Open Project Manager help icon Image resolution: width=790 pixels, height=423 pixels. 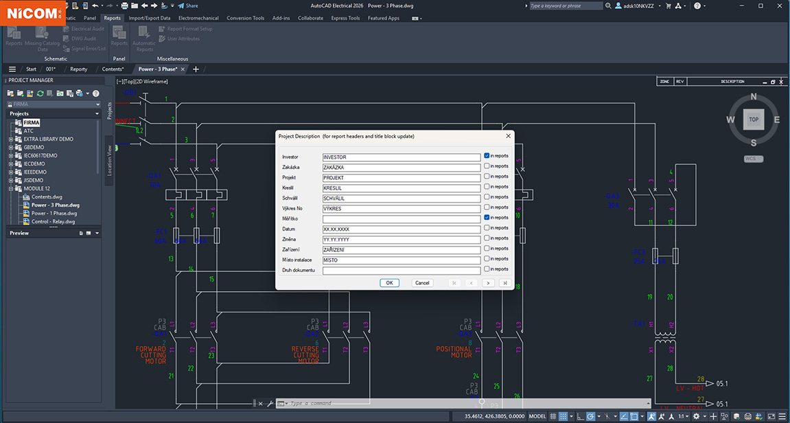coord(96,93)
